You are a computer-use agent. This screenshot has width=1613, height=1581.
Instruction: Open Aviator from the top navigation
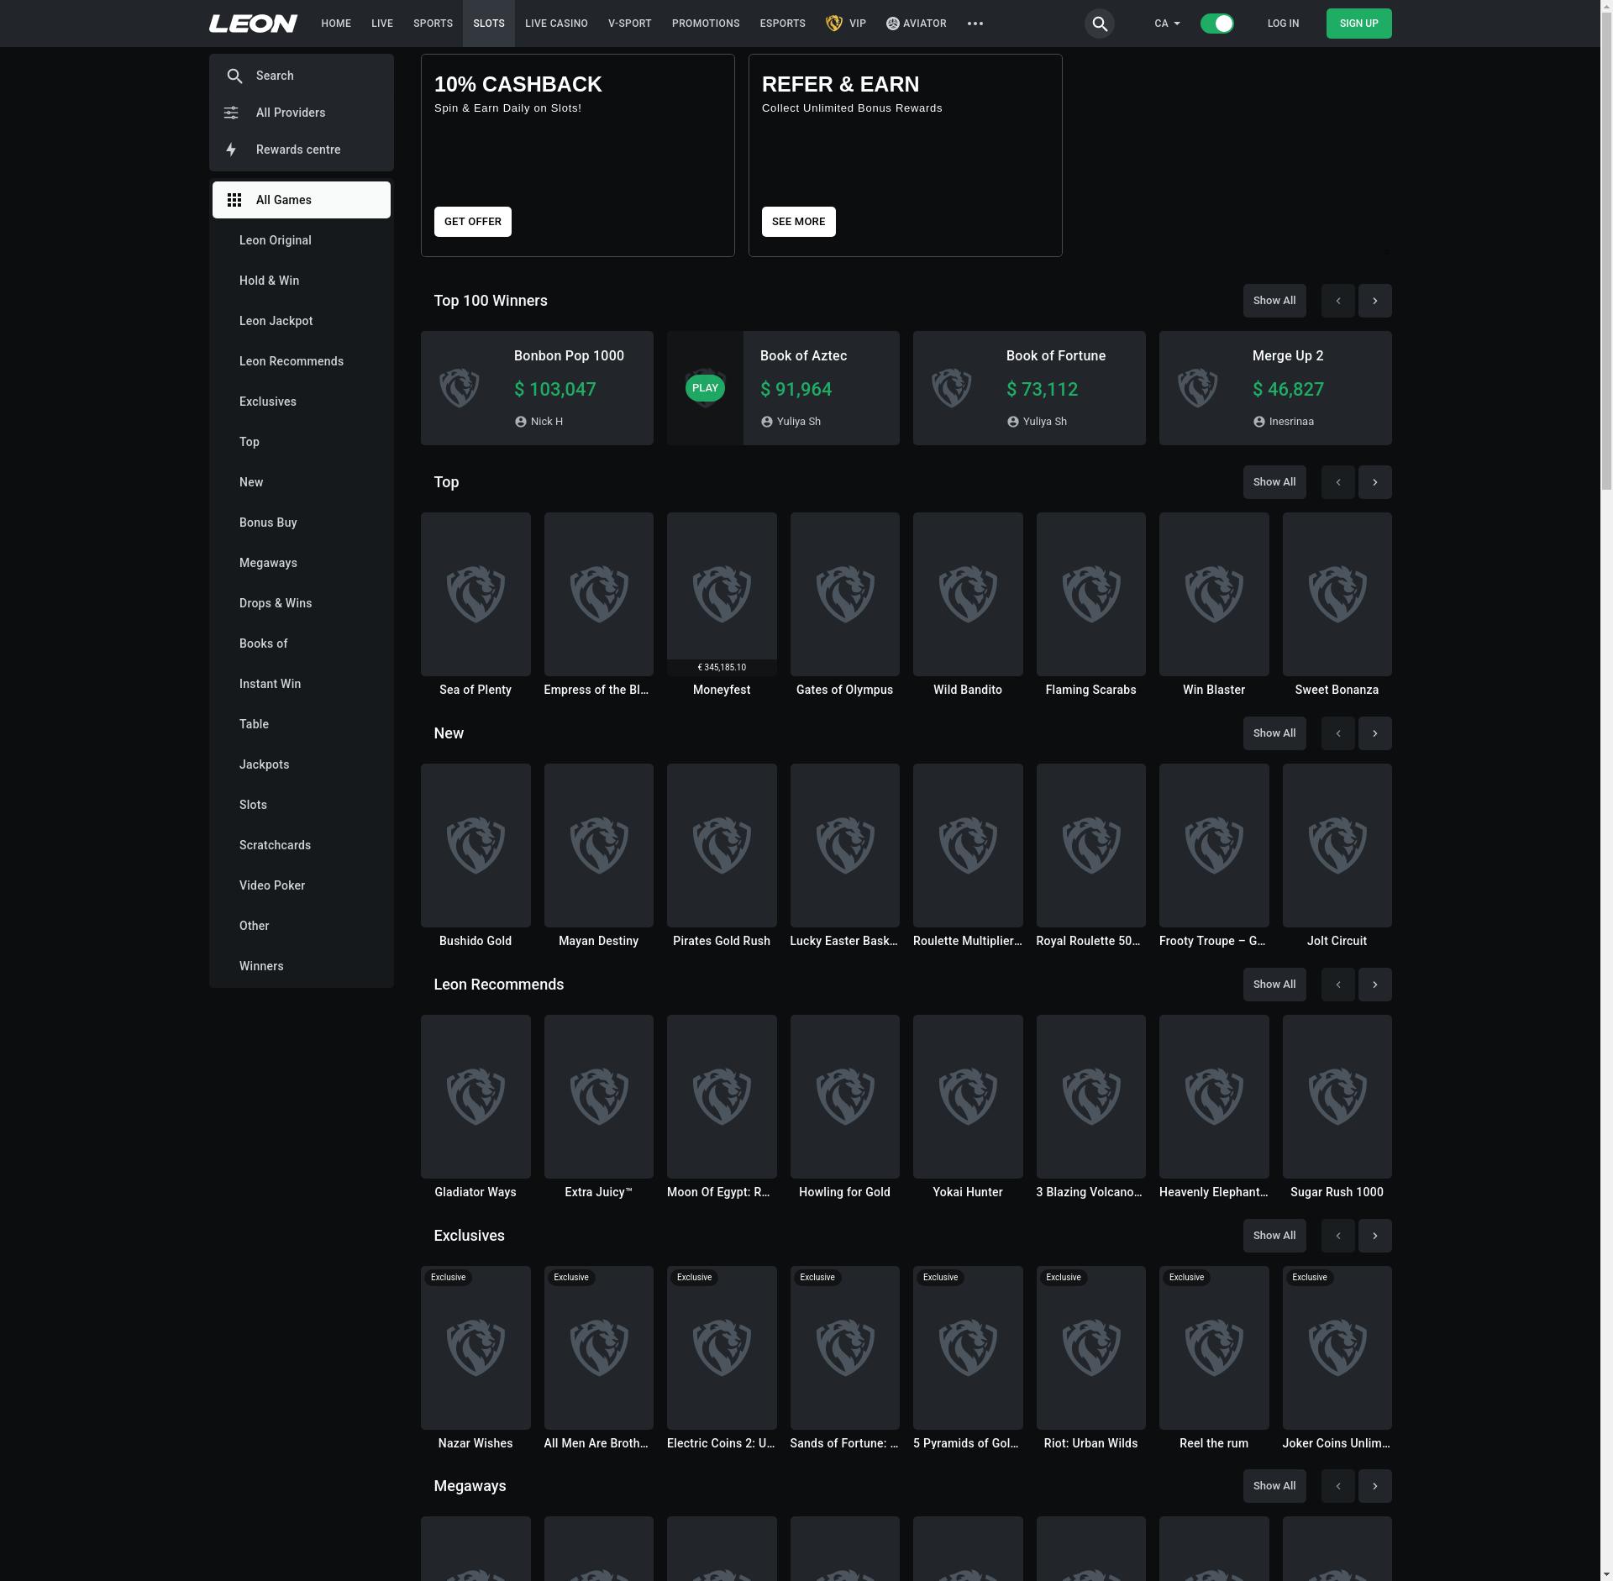916,24
